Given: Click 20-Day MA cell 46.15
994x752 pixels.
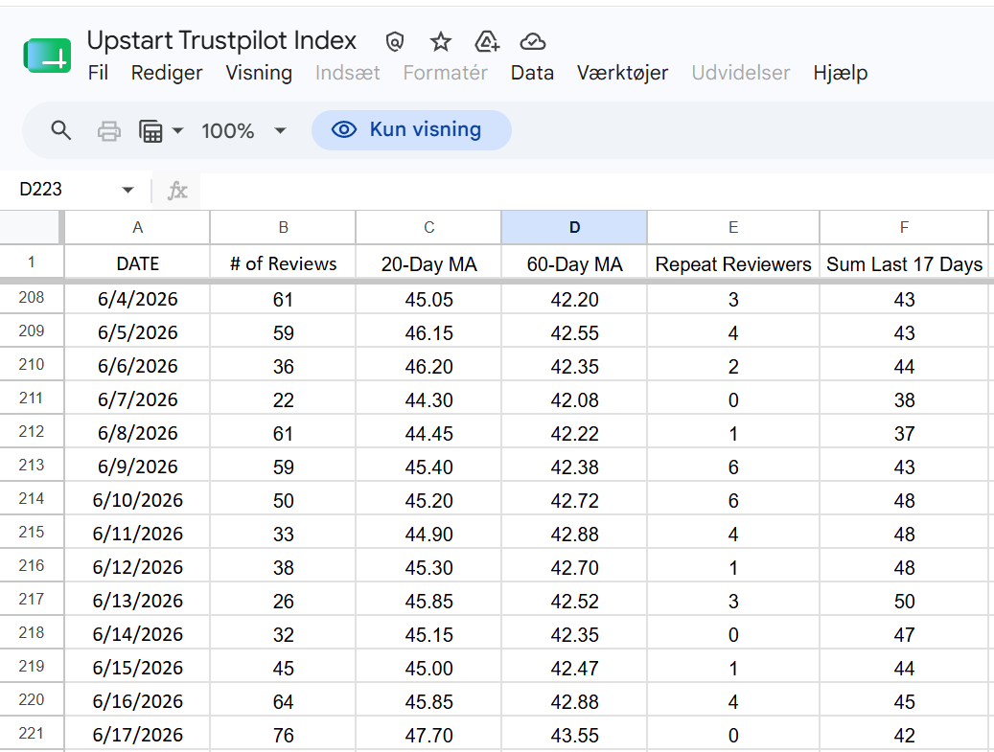Looking at the screenshot, I should point(429,332).
